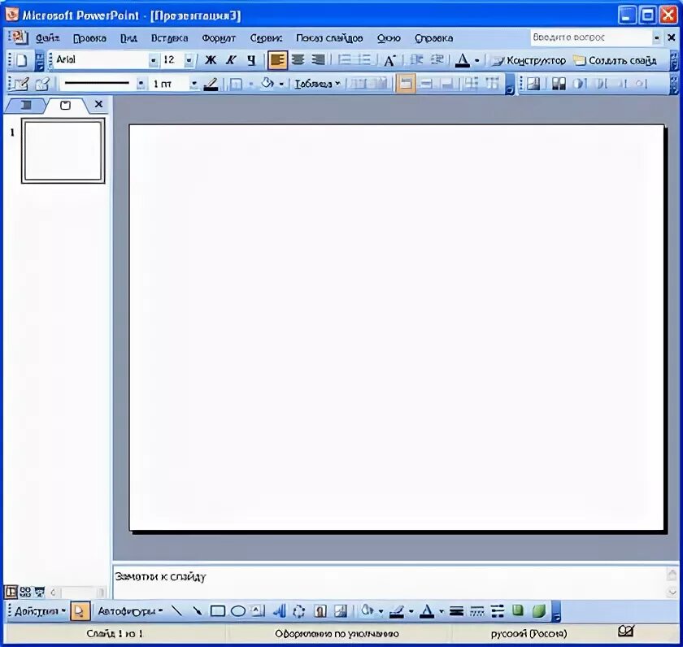Viewport: 683px width, 647px height.
Task: Click the 'Введите вопрос' help input field
Action: (x=590, y=38)
